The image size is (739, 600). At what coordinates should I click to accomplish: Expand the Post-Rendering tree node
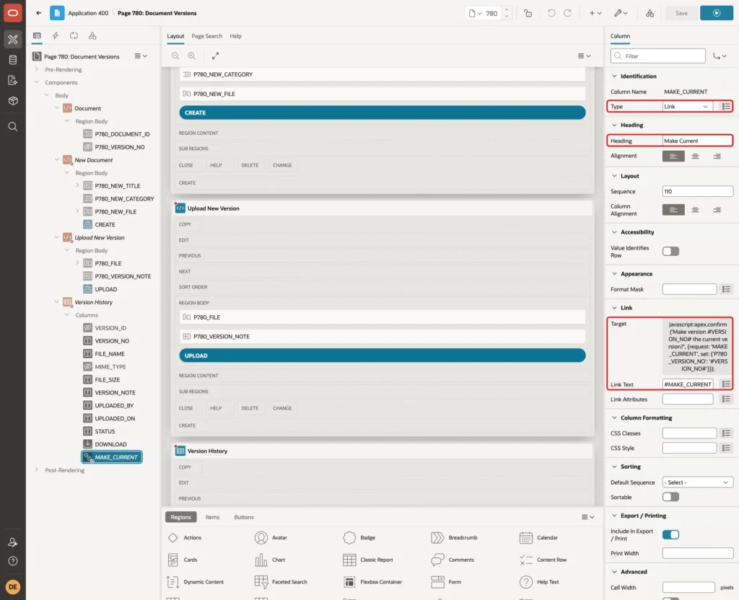(x=36, y=469)
